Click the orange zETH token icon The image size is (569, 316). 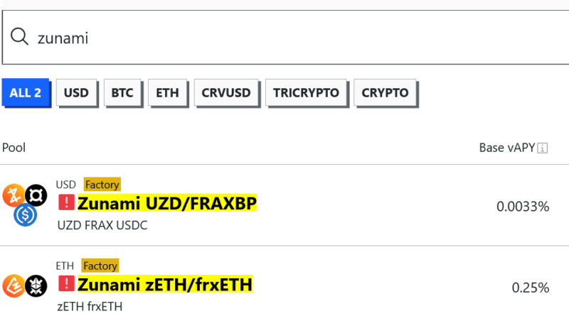coord(13,285)
